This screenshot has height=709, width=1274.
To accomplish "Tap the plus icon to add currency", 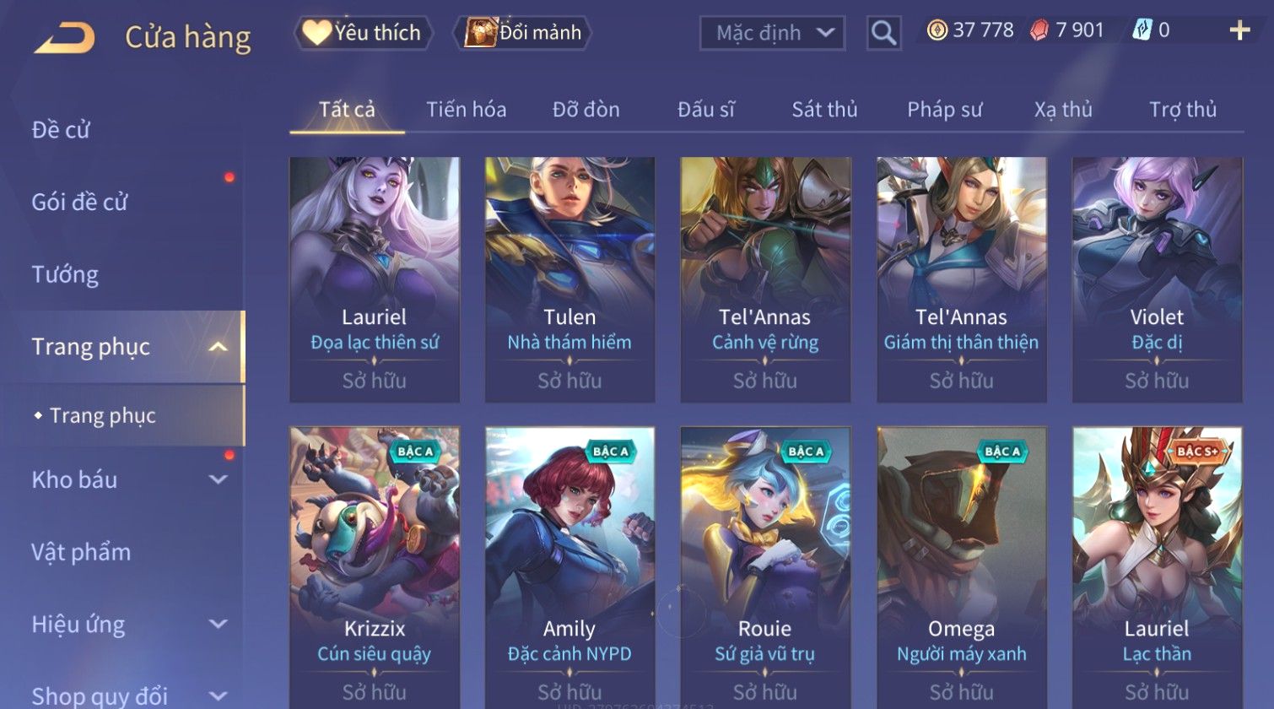I will pyautogui.click(x=1239, y=30).
